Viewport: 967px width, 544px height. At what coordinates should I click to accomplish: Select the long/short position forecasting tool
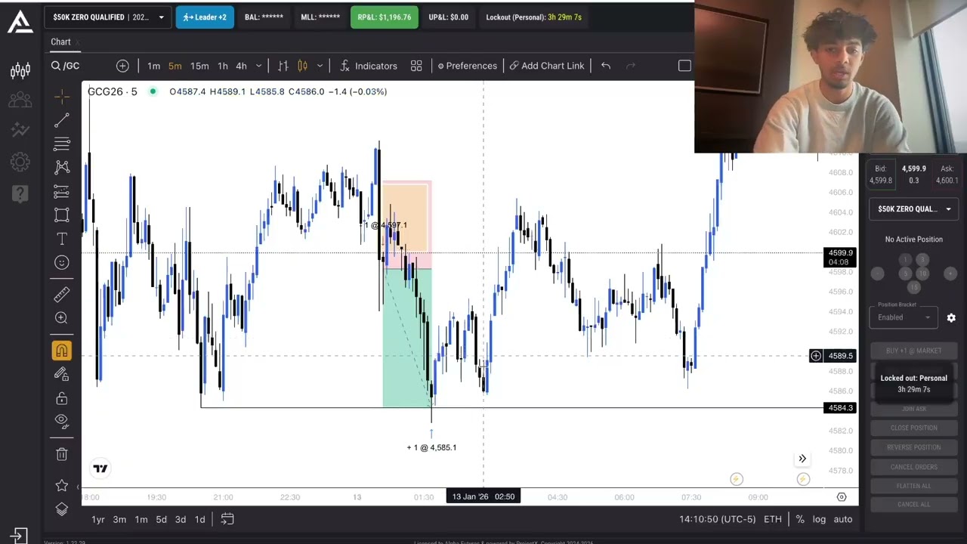point(62,191)
